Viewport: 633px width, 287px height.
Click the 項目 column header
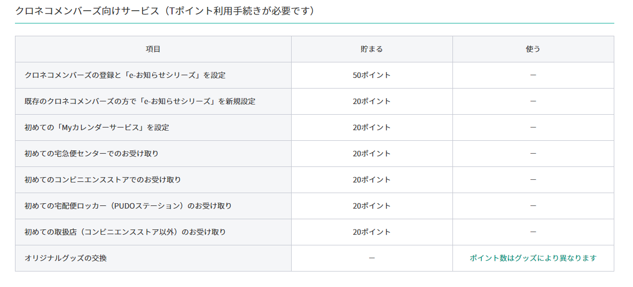(x=153, y=49)
